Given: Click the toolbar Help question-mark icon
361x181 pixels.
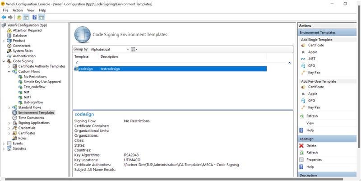Looking at the screenshot, I should click(34, 17).
